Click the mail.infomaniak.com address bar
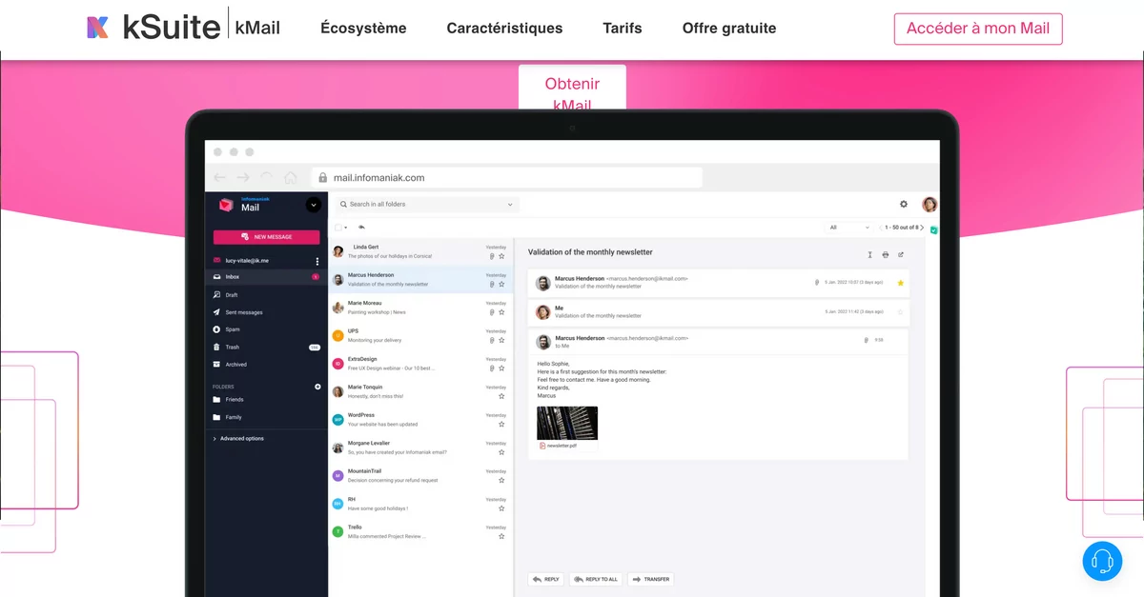Screen dimensions: 1144x597 click(x=508, y=178)
